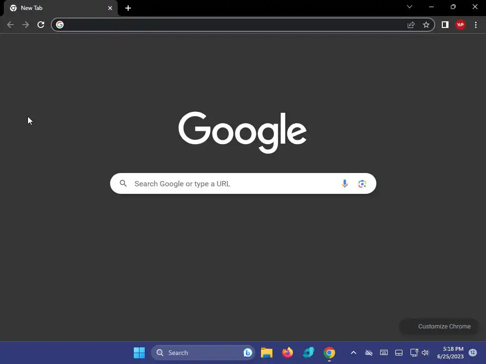Click the Google logo on the page
The width and height of the screenshot is (486, 364).
243,133
